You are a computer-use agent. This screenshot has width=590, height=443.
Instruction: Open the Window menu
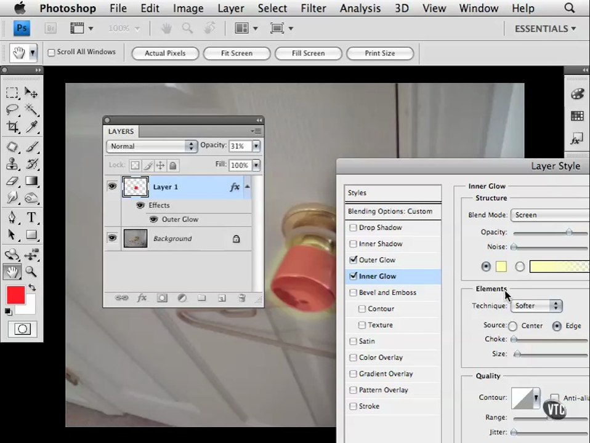[x=479, y=8]
